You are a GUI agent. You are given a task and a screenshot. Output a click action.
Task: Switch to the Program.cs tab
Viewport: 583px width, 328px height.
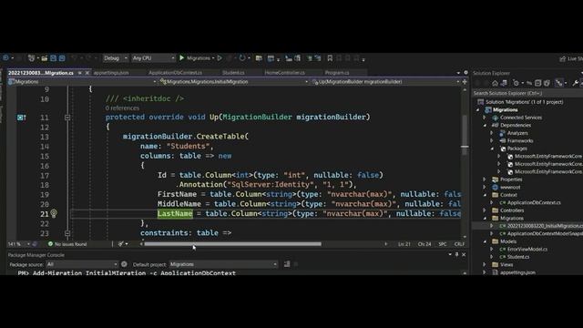coord(337,73)
